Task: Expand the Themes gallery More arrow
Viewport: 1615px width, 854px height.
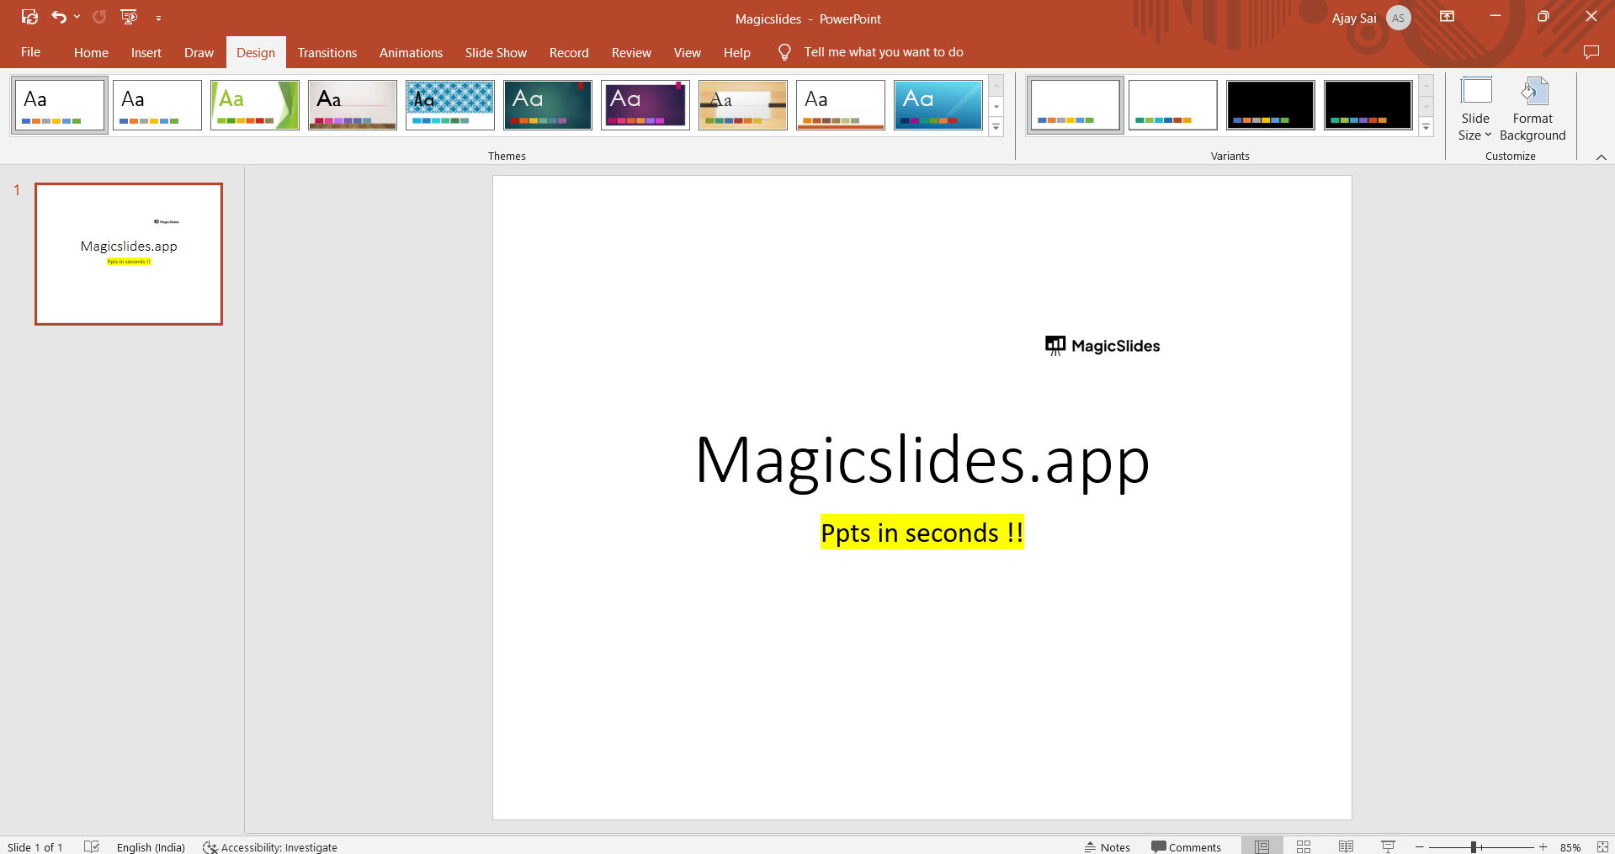Action: (996, 127)
